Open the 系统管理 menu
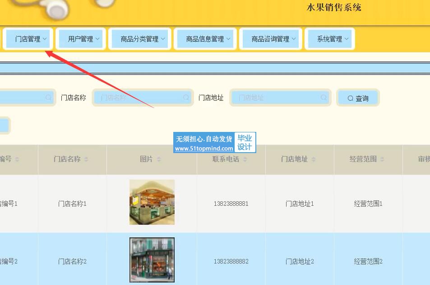Screen dimensions: 430x285 pos(330,39)
